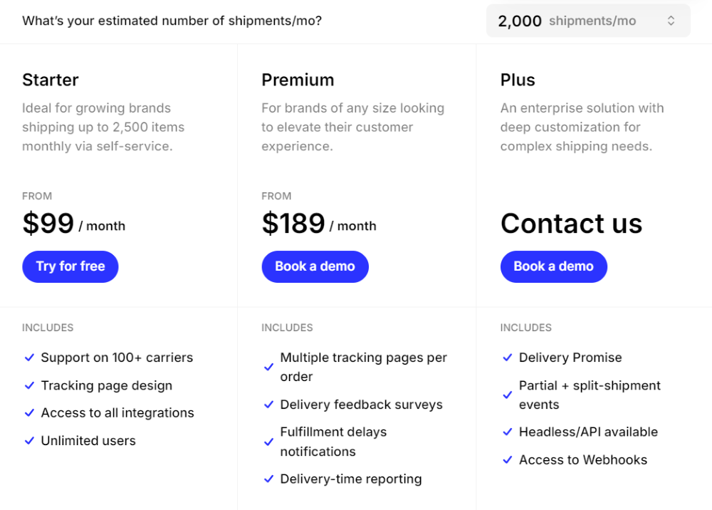The image size is (712, 510).
Task: Click checkmark next to Multiple tracking pages per order
Action: 268,368
